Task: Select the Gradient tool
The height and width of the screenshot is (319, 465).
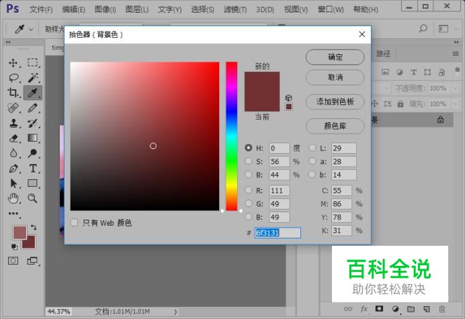Action: tap(33, 138)
